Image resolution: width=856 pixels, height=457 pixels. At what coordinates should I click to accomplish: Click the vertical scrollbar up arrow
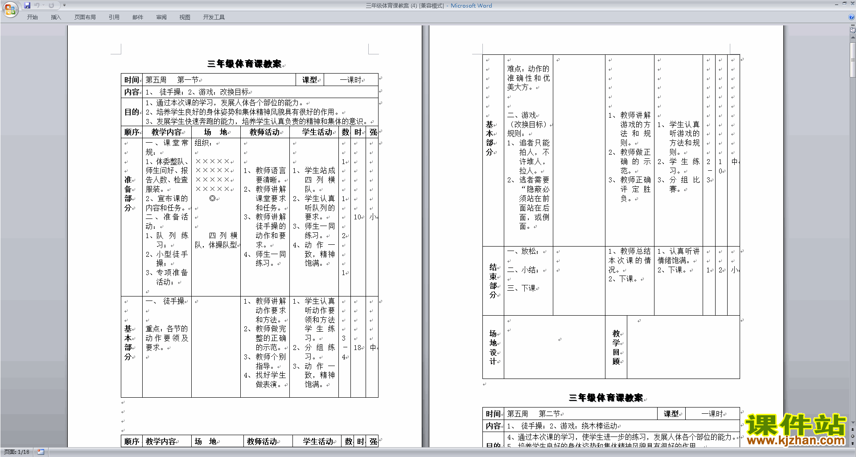[x=852, y=37]
